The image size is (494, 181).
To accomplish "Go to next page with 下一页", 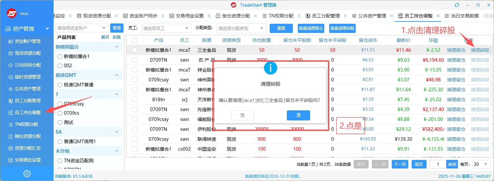I will (400, 164).
